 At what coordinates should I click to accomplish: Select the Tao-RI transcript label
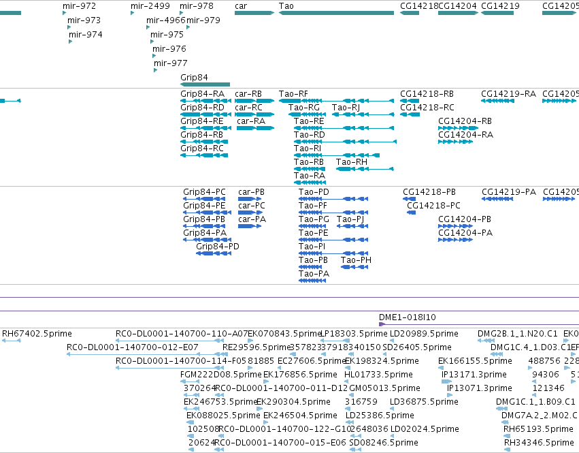pyautogui.click(x=308, y=149)
